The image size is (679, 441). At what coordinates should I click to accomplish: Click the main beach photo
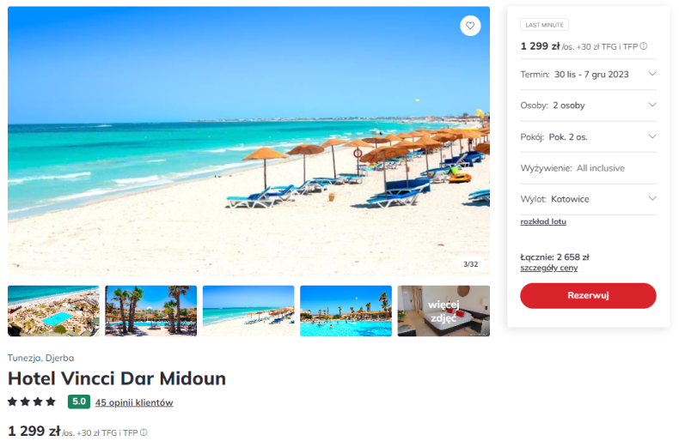(248, 142)
